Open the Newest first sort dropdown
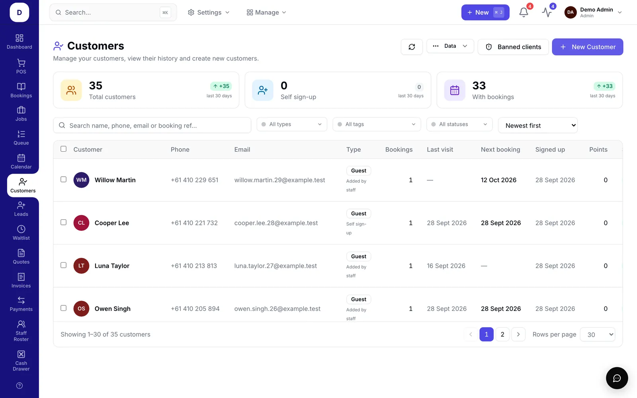This screenshot has width=637, height=398. click(x=538, y=125)
